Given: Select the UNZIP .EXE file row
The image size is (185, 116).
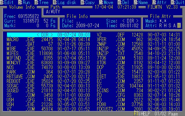Looking at the screenshot, I should [139, 49].
